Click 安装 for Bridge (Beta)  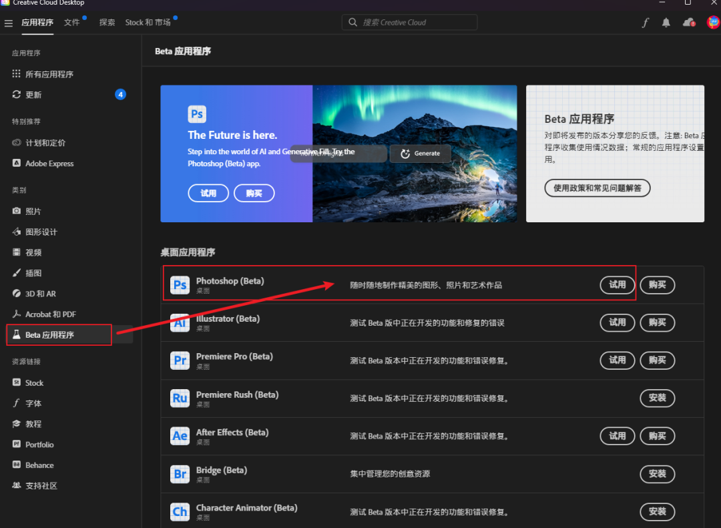658,474
